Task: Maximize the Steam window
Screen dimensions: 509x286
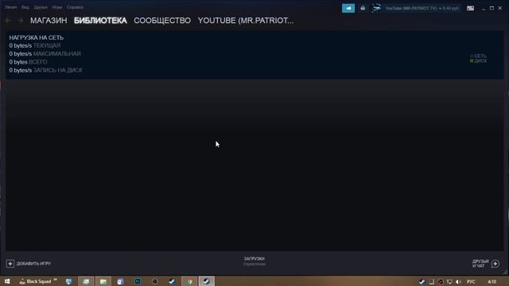Action: [492, 8]
